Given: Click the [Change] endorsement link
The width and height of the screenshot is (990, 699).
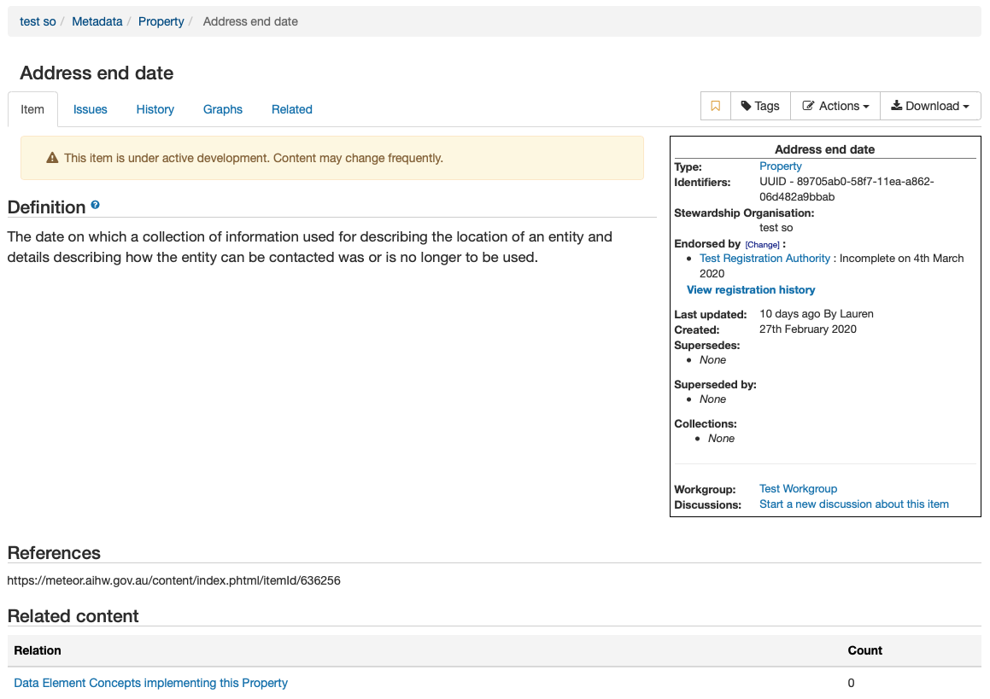Looking at the screenshot, I should pos(763,245).
